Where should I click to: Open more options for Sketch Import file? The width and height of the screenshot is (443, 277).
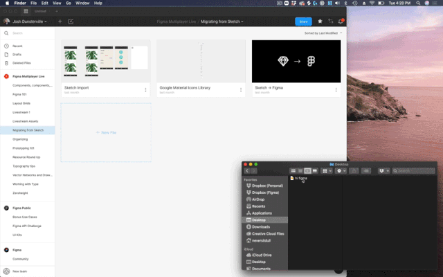click(x=145, y=90)
